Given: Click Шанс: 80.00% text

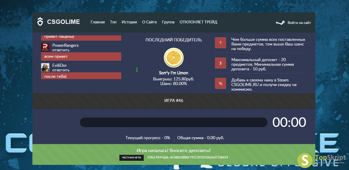Looking at the screenshot, I should coord(174,83).
